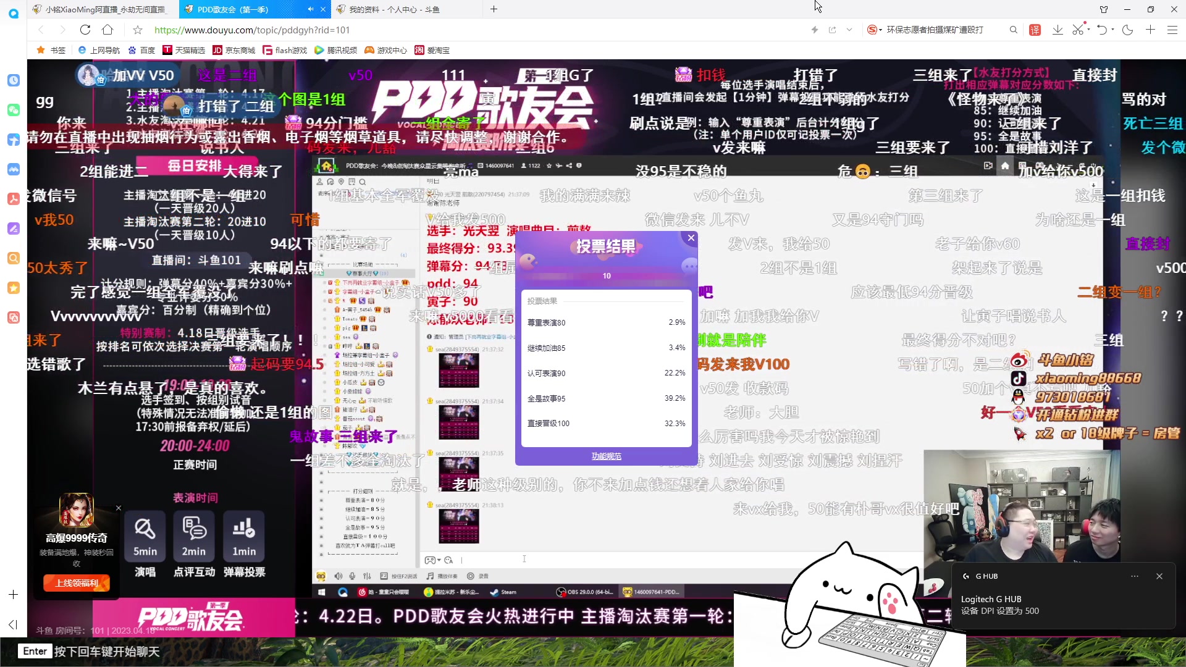Click the OBS 29.0.0 taskbar button
The height and width of the screenshot is (667, 1186).
pos(585,592)
